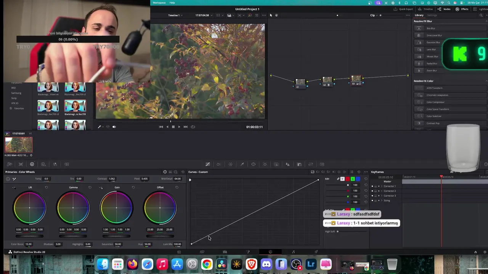Toggle the Nodes panel button
488x274 pixels.
pyautogui.click(x=444, y=9)
